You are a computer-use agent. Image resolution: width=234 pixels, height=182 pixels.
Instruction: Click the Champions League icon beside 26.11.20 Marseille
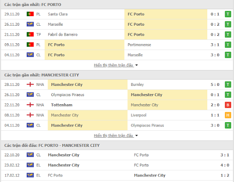tap(30, 24)
